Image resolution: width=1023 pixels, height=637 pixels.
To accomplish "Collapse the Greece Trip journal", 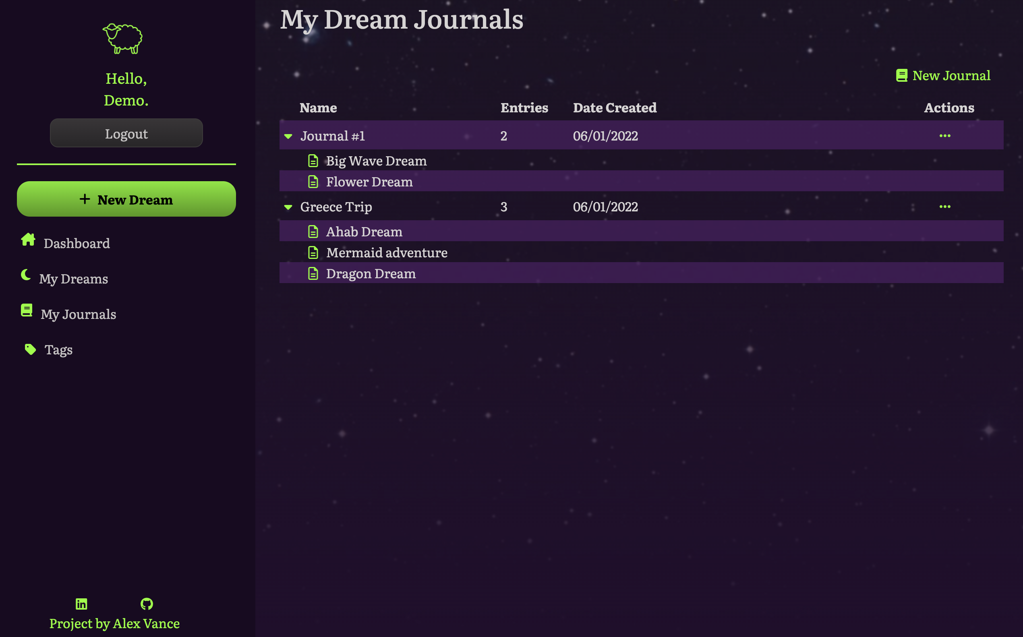I will (x=288, y=207).
